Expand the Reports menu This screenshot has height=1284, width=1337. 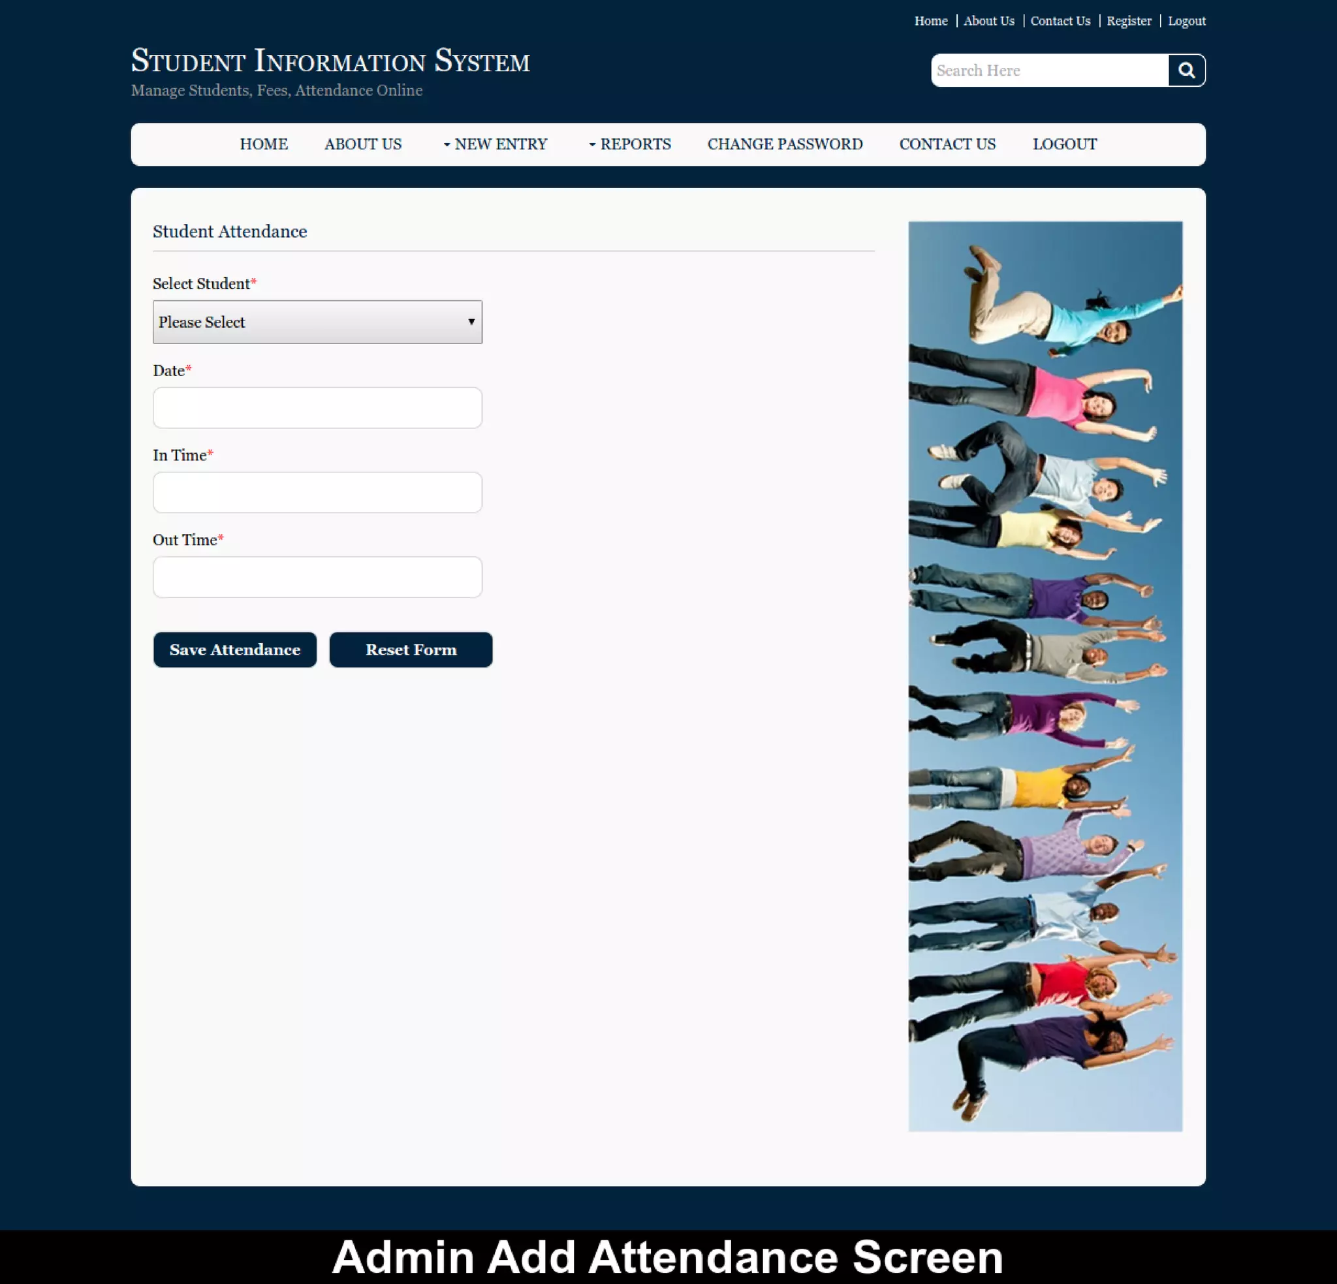pyautogui.click(x=630, y=145)
